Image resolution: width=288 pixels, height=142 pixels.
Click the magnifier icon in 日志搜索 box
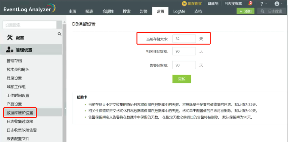coord(262,11)
